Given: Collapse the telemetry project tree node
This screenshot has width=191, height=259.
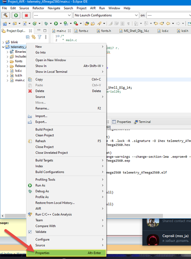Looking at the screenshot, I should 3,47.
